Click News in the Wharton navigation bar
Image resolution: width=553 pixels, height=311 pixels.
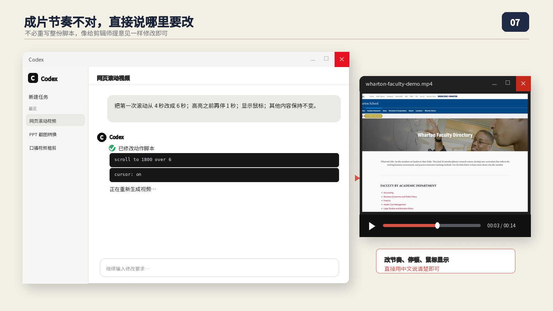click(385, 111)
